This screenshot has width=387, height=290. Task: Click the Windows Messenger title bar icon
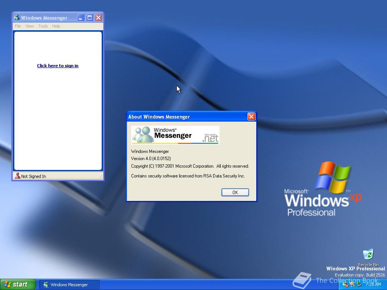(x=17, y=17)
